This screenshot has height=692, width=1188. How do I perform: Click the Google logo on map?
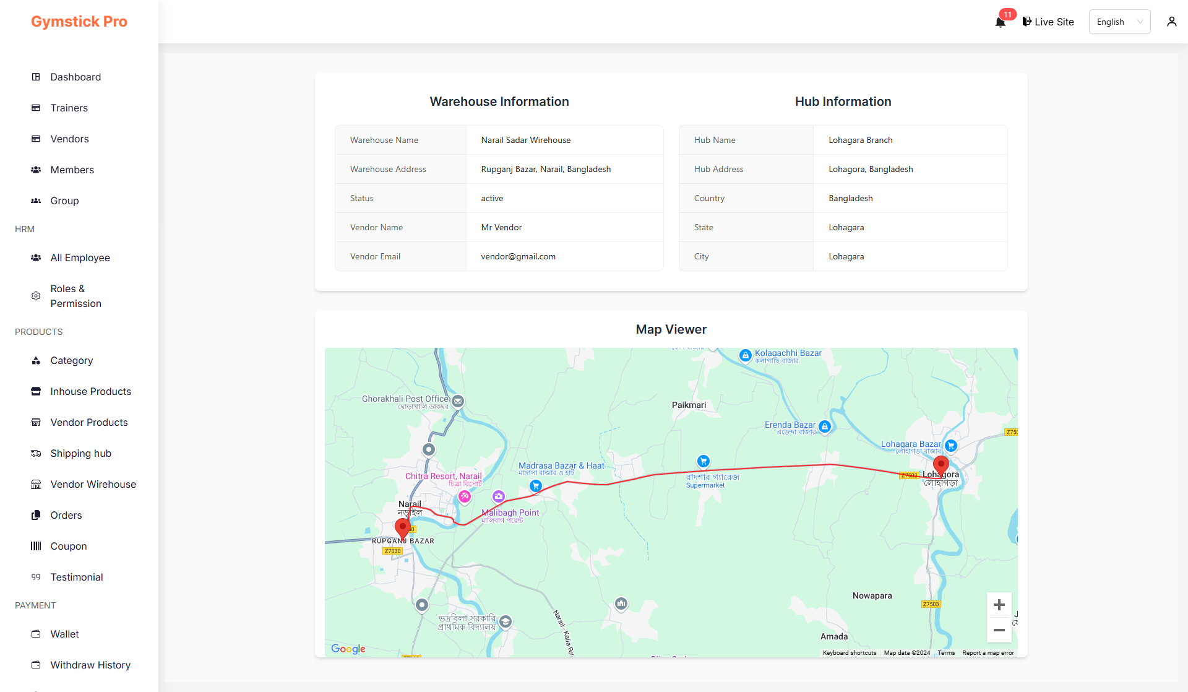[x=348, y=648]
